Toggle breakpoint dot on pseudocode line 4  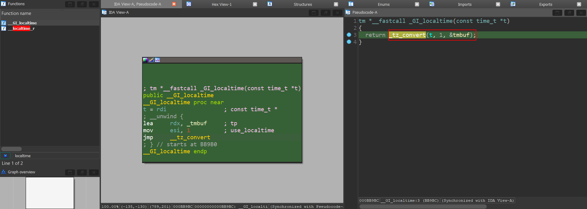point(349,42)
